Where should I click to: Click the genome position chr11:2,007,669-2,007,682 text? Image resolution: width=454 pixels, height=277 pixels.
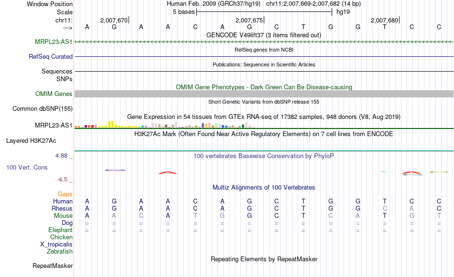click(x=302, y=4)
